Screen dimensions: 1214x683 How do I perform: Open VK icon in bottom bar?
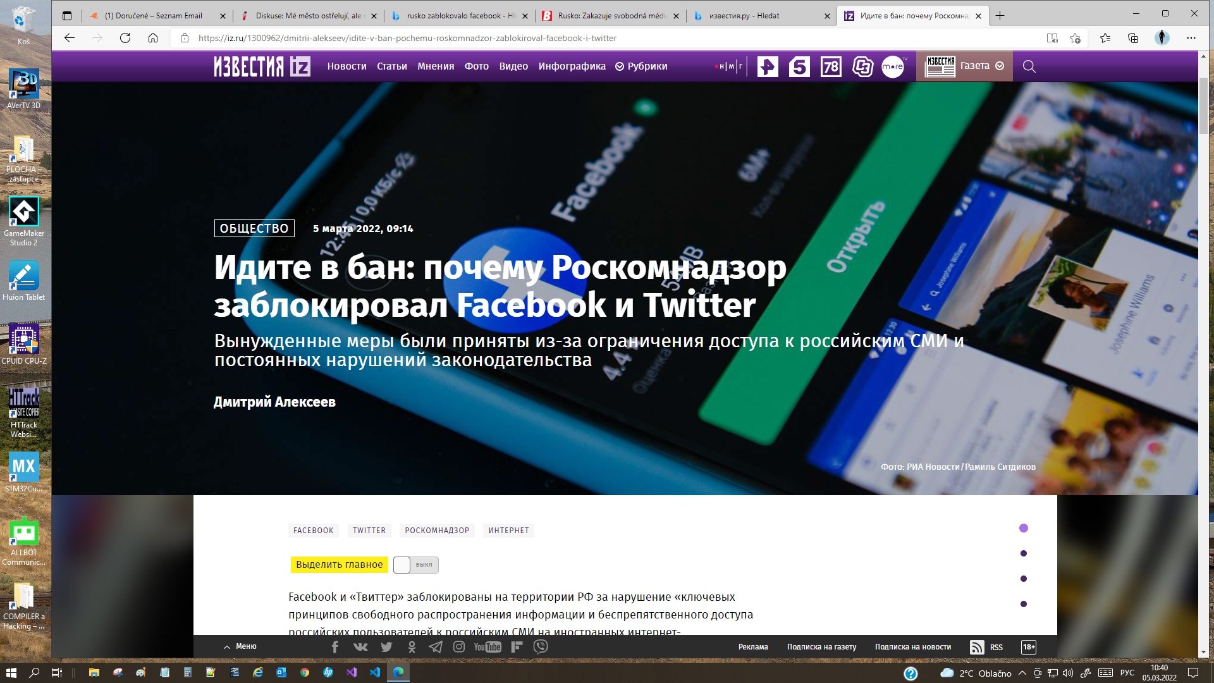(360, 647)
